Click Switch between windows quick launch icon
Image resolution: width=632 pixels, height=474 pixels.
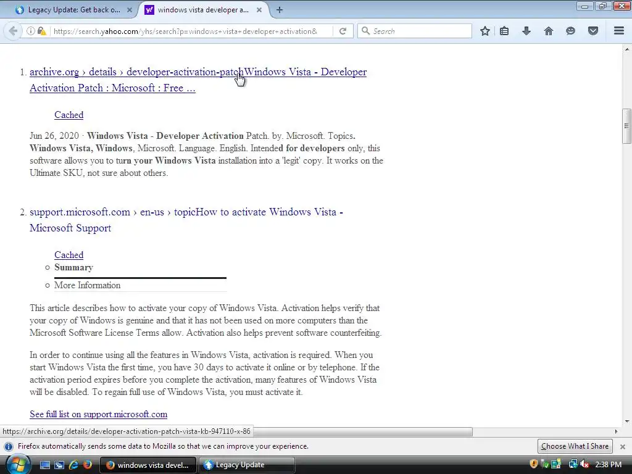59,465
